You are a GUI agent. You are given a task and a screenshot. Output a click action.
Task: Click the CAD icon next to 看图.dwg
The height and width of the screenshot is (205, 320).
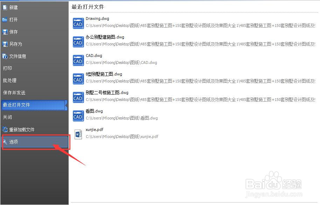click(78, 116)
